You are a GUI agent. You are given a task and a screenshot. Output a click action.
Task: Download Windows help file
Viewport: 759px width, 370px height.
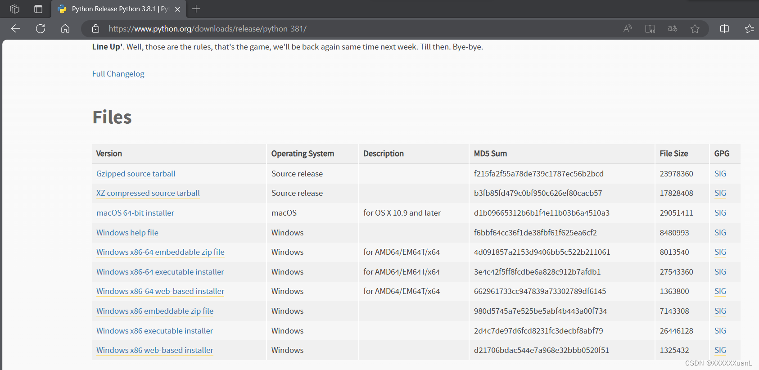[127, 233]
